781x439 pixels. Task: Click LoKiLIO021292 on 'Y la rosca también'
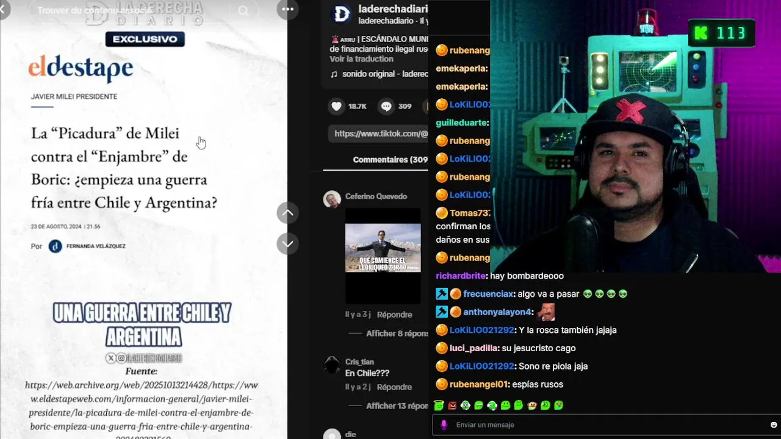[x=482, y=330]
